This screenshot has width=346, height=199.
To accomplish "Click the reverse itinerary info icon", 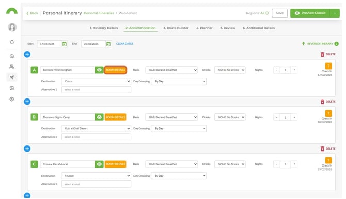I will [336, 44].
